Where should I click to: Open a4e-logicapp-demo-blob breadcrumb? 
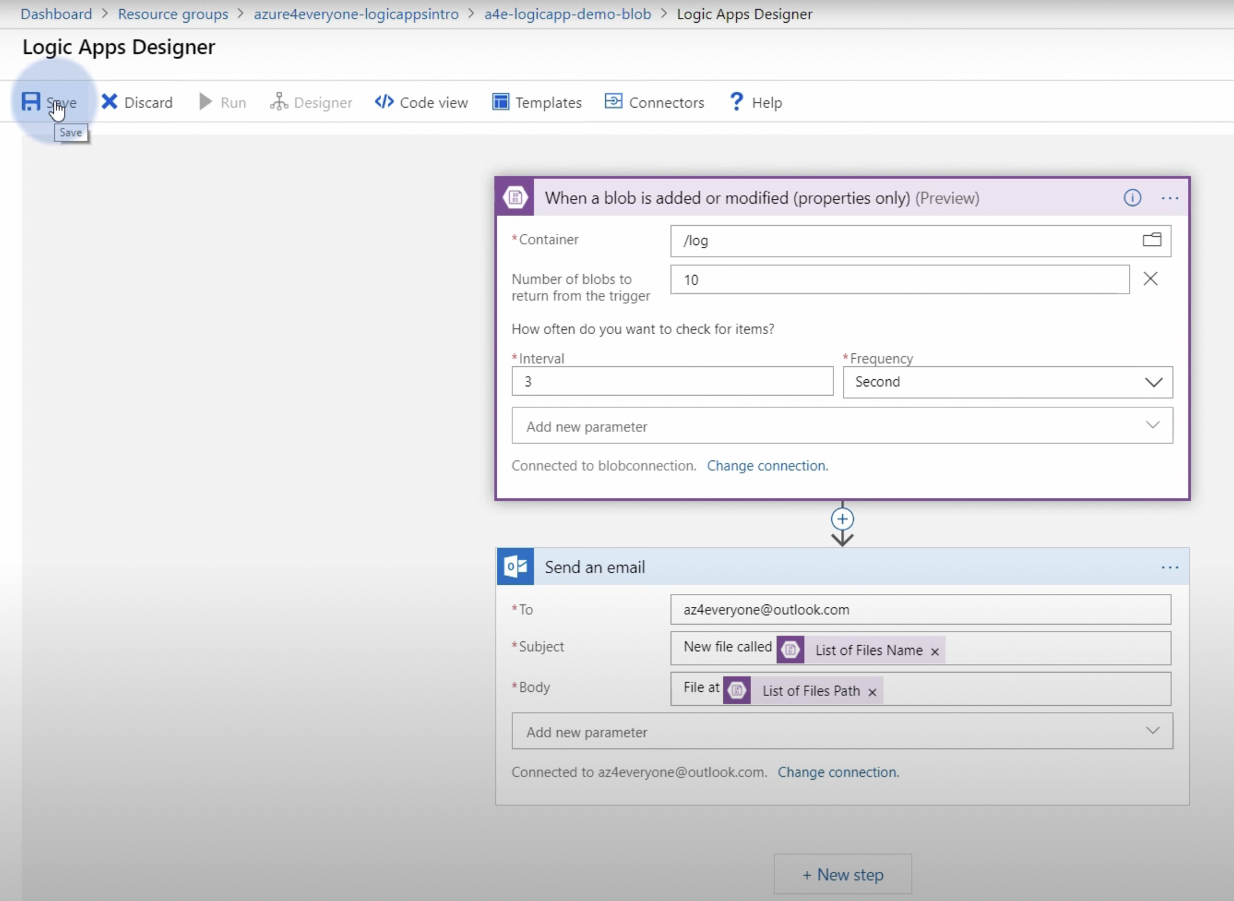pos(568,14)
